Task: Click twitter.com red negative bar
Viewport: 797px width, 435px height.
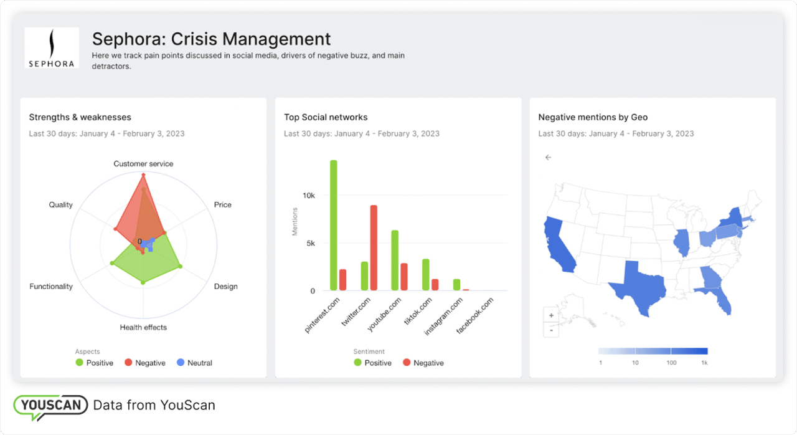Action: [x=374, y=247]
